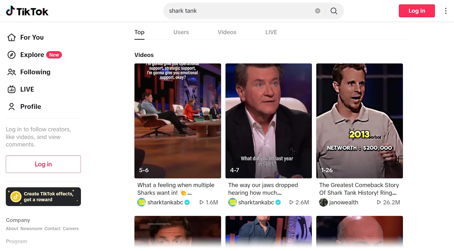Click the Contact footer link

coord(52,229)
